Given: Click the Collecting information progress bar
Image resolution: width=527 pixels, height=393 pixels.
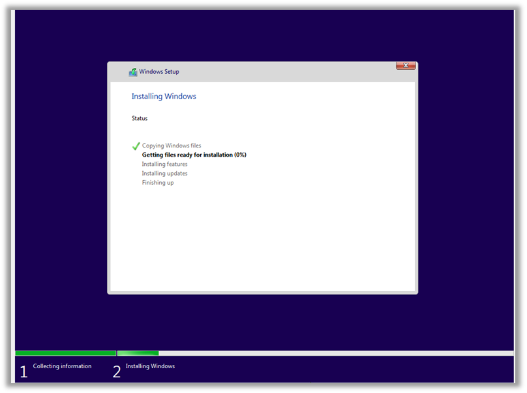Looking at the screenshot, I should pyautogui.click(x=65, y=353).
